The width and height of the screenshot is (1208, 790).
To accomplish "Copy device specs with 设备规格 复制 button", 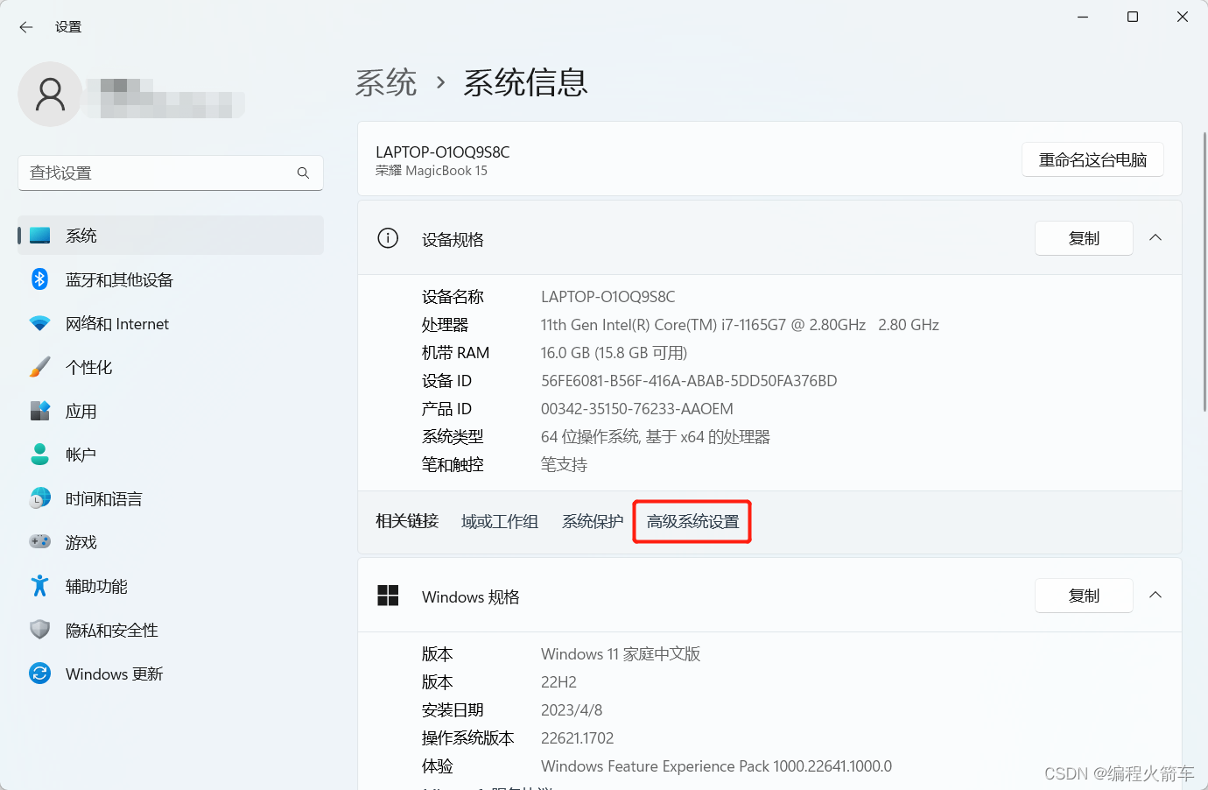I will (x=1084, y=238).
